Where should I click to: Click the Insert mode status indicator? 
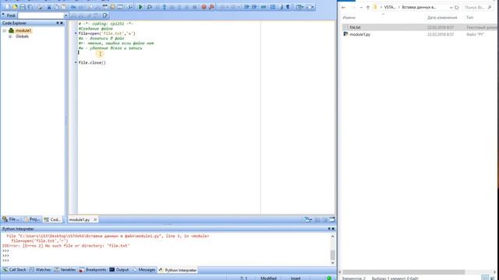[x=296, y=278]
